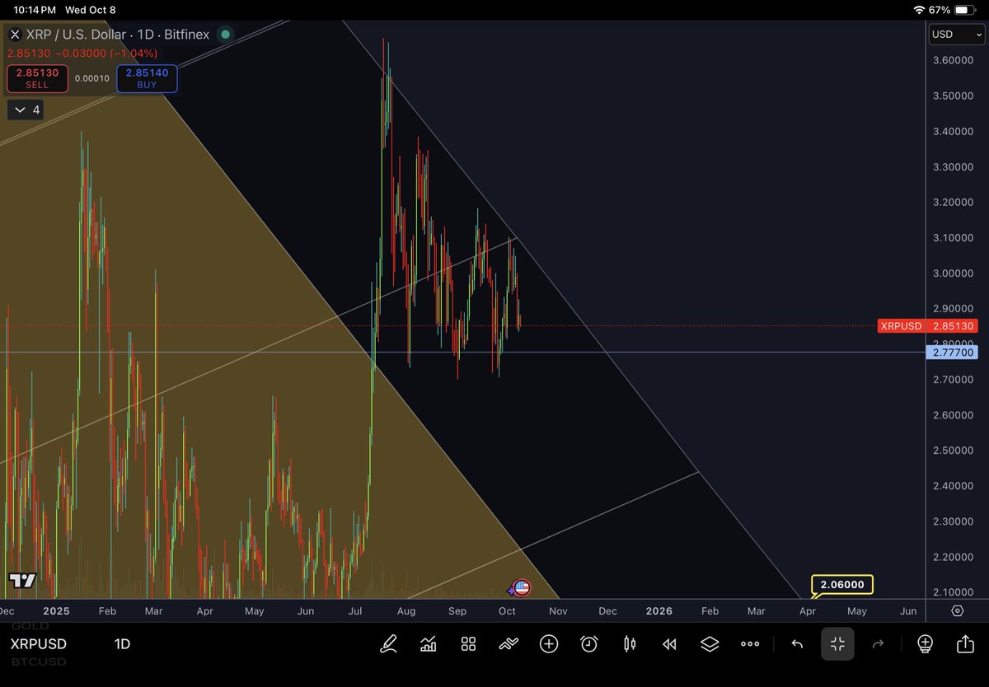Screen dimensions: 989x687
Task: Click the yellow 2.06000 price callout
Action: [842, 585]
